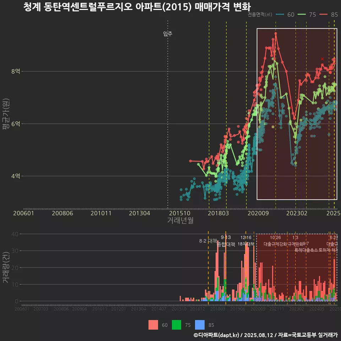Click the '1·3' policy date annotation

pos(295,238)
